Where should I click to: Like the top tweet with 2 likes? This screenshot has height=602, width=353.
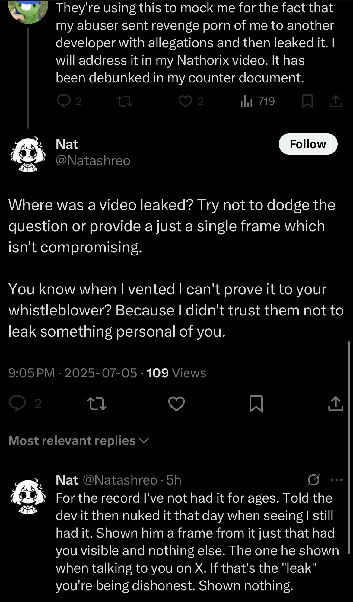click(185, 101)
